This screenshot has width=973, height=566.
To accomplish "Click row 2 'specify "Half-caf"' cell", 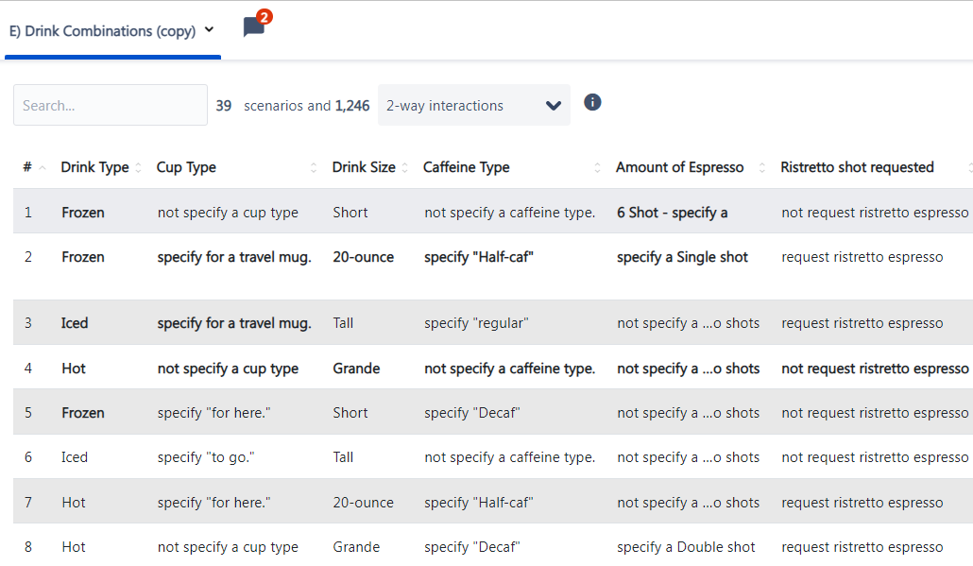I will pyautogui.click(x=478, y=257).
